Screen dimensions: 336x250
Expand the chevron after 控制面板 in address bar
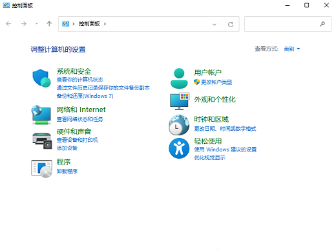[x=105, y=24]
